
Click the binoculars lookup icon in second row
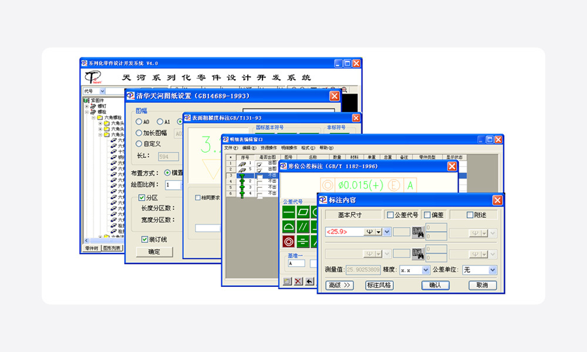pyautogui.click(x=417, y=254)
